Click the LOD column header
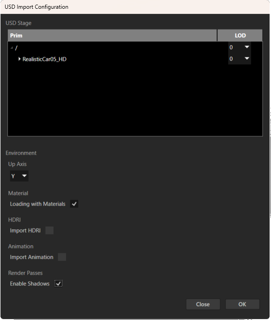 click(x=240, y=36)
